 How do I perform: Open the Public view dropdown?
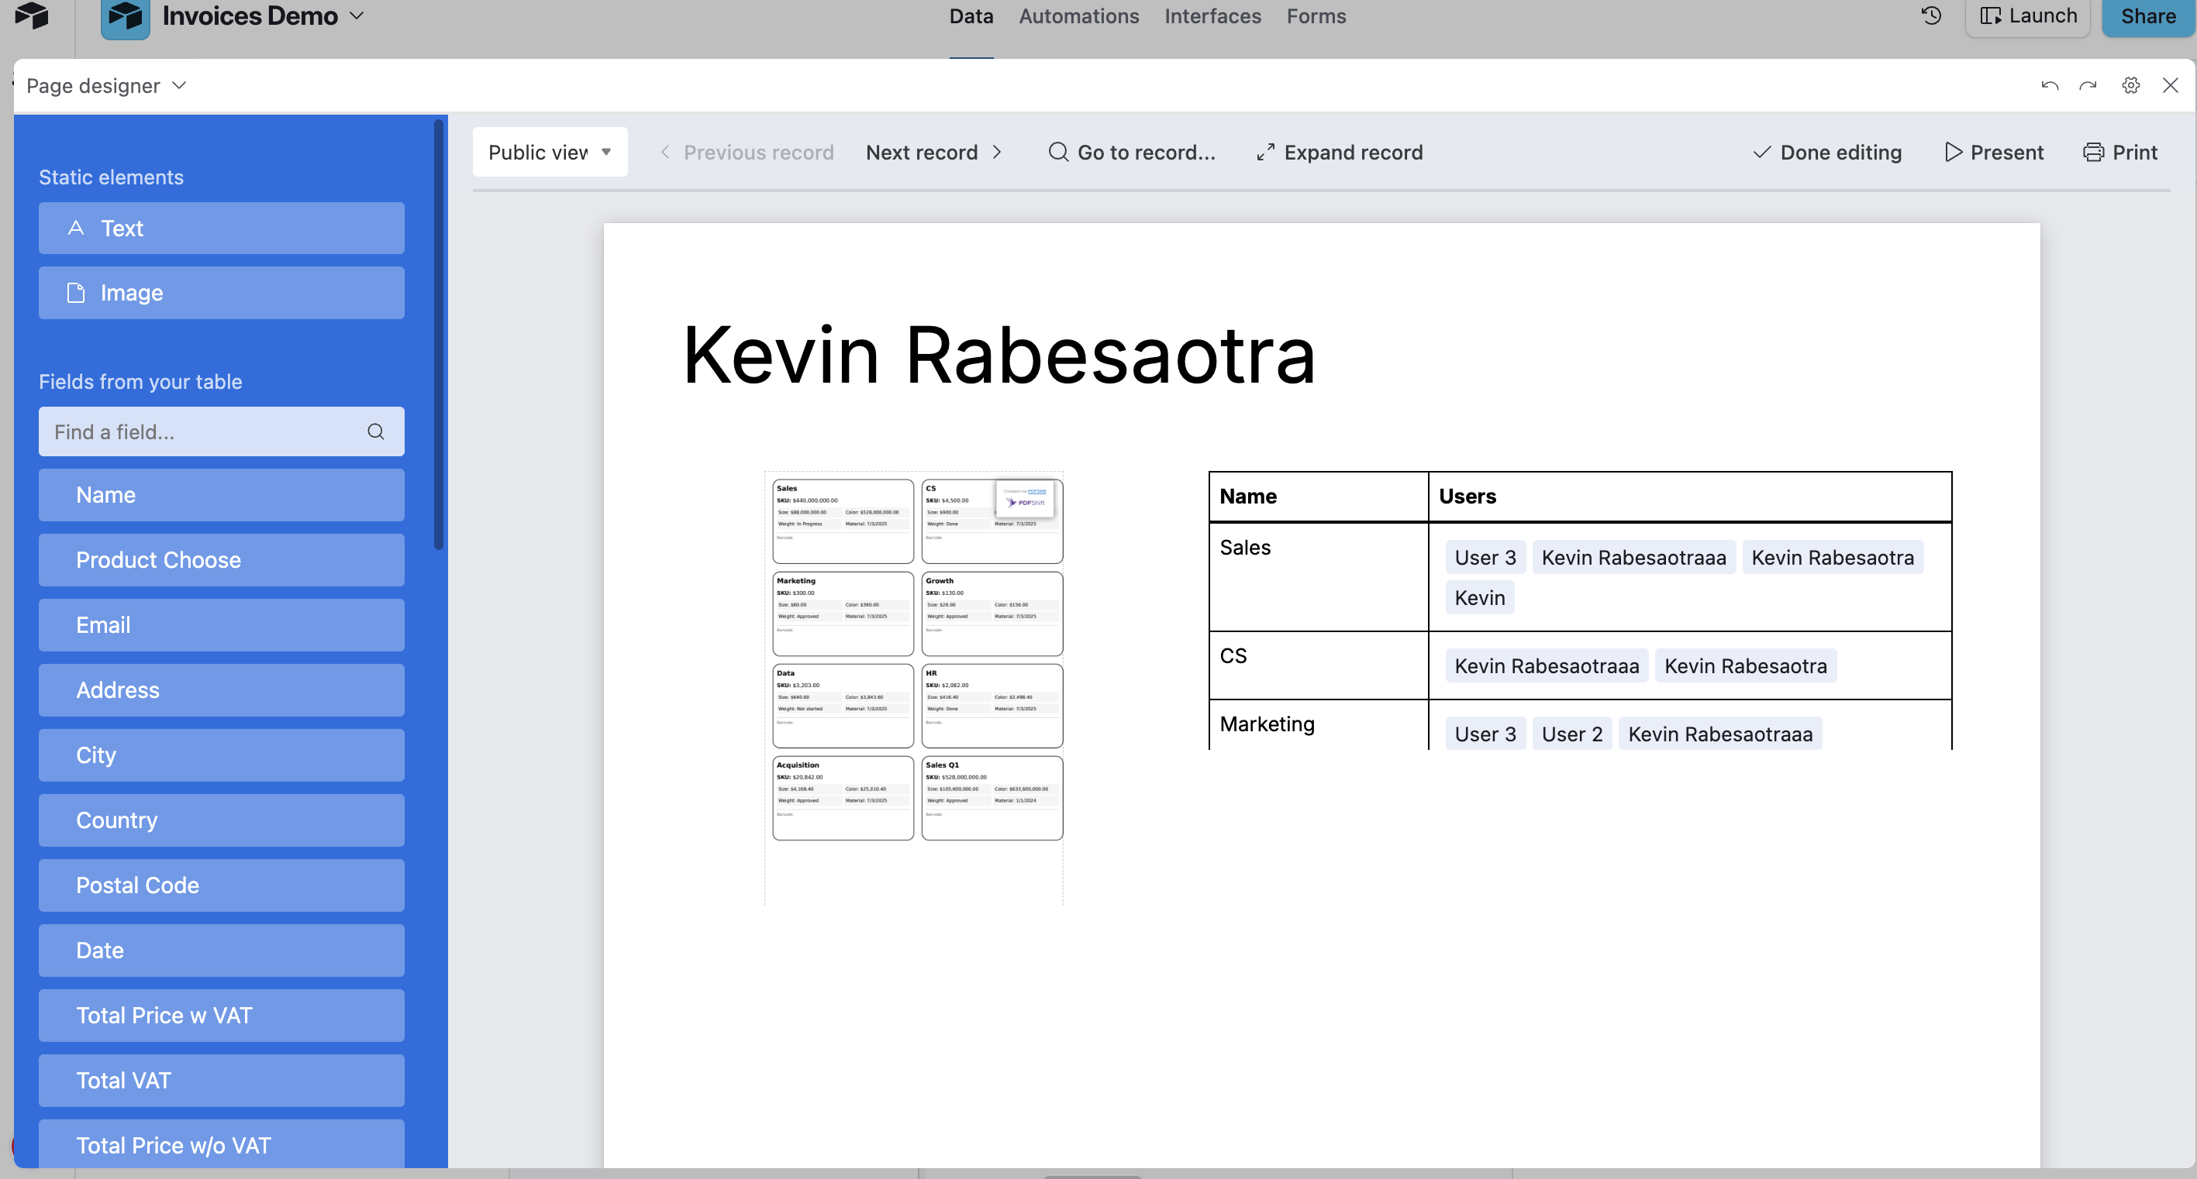(549, 152)
